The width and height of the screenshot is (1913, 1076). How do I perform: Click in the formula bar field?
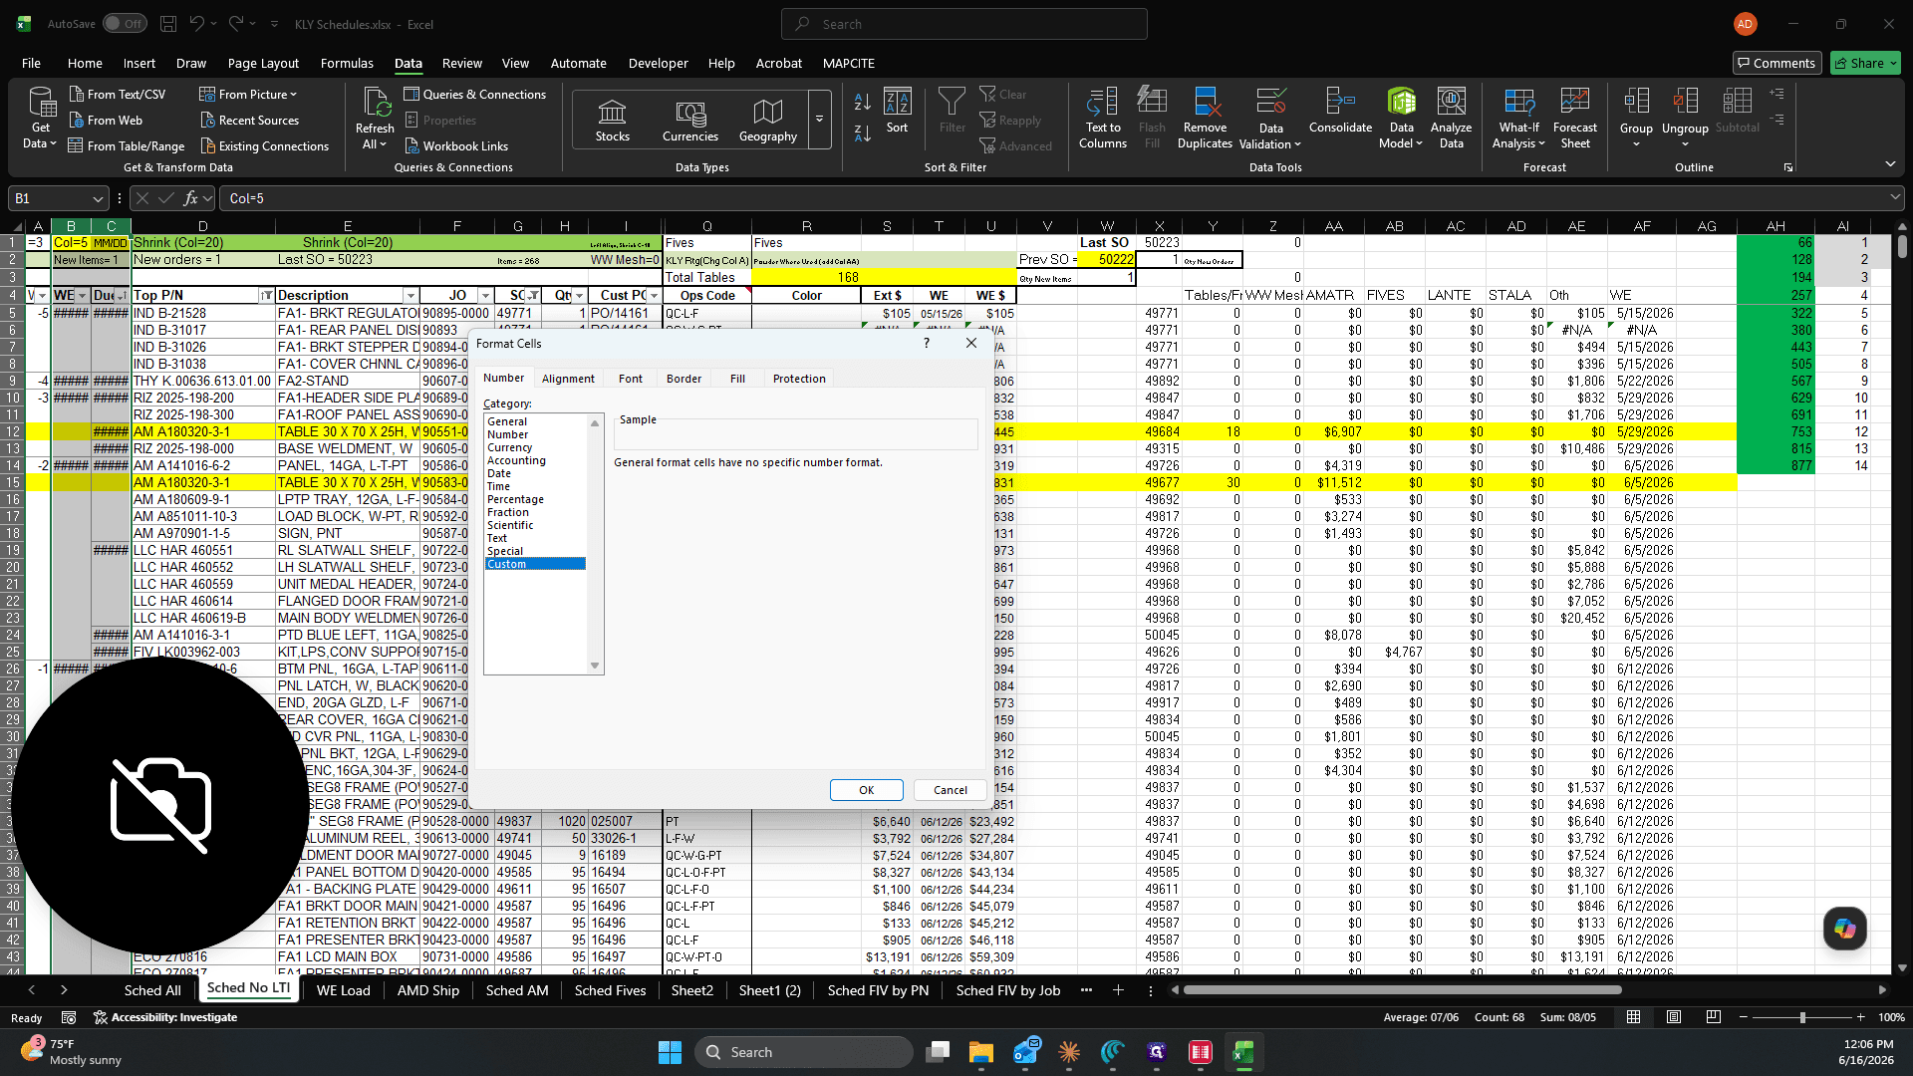point(1056,198)
